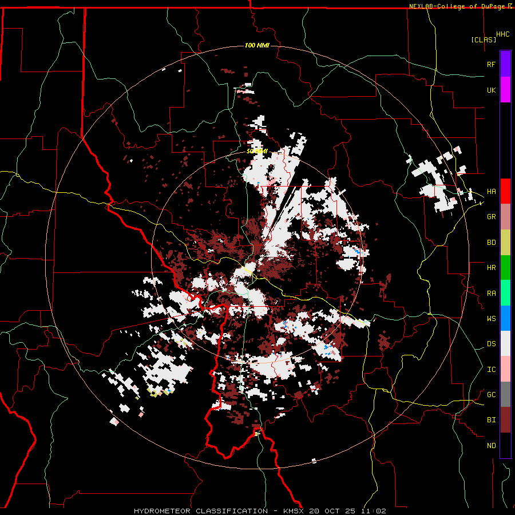Viewport: 515px width, 515px height.
Task: Click the RA legend label
Action: click(491, 294)
